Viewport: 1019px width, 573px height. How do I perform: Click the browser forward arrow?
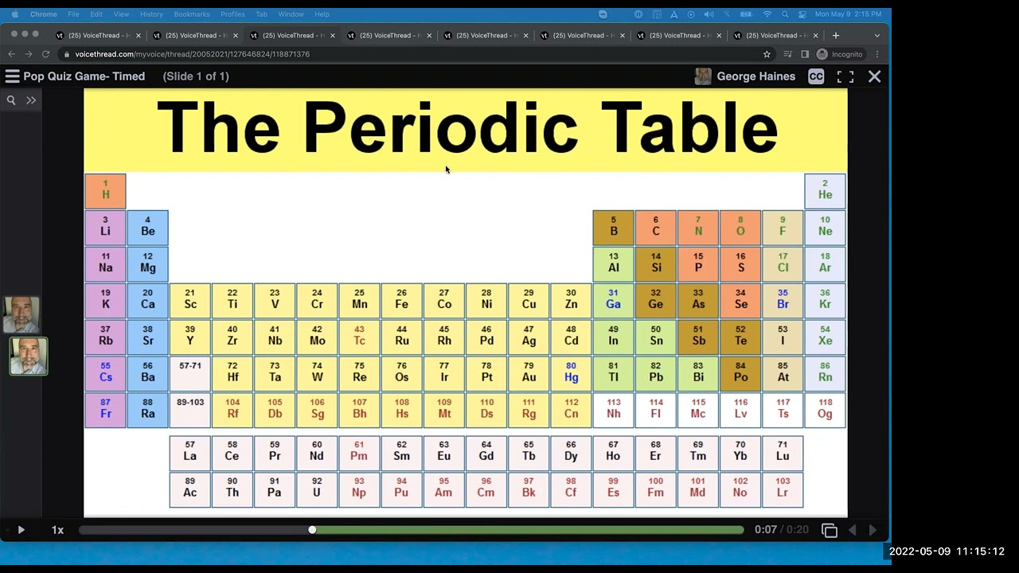coord(29,54)
